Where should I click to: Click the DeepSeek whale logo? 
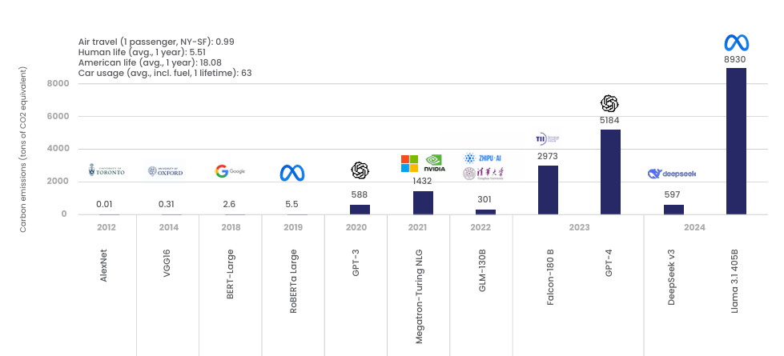(x=673, y=174)
